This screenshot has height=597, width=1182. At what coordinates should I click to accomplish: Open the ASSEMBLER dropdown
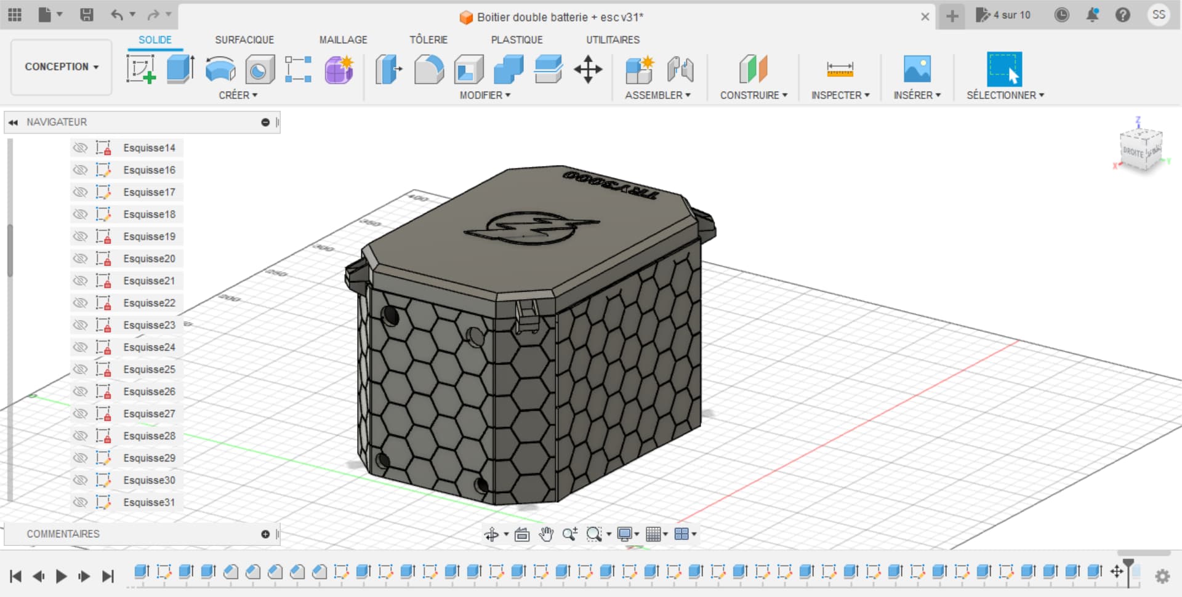pos(657,95)
